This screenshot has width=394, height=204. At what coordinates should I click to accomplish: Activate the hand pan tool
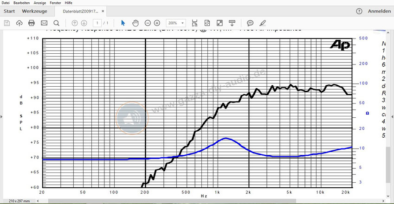[136, 23]
